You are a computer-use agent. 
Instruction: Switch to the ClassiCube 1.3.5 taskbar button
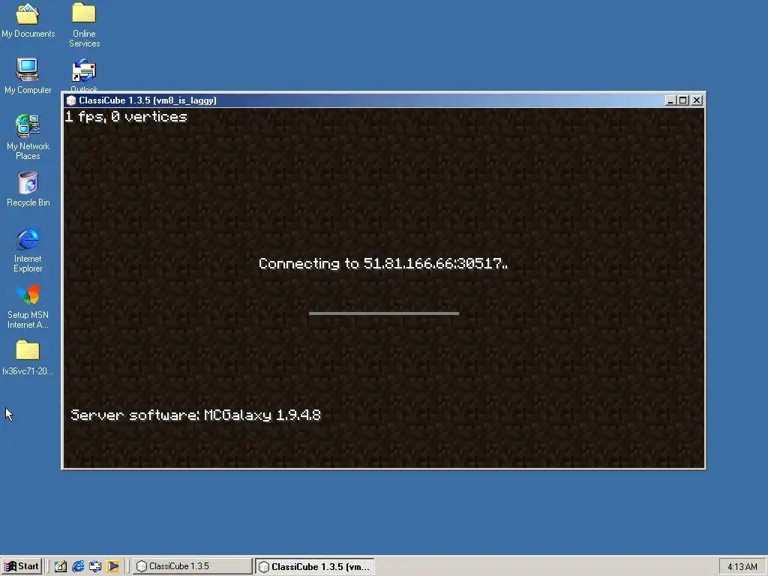point(192,566)
